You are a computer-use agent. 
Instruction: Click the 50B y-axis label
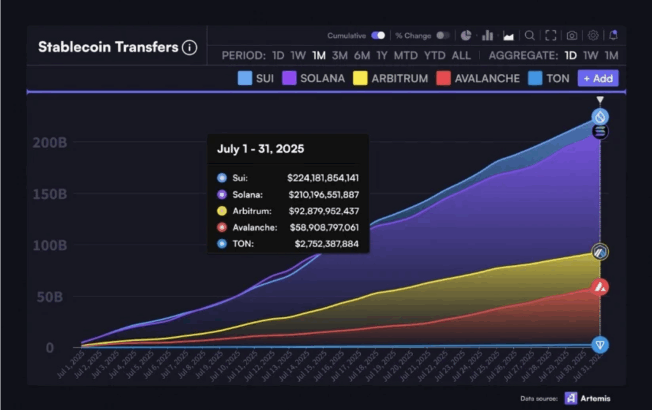pos(50,297)
